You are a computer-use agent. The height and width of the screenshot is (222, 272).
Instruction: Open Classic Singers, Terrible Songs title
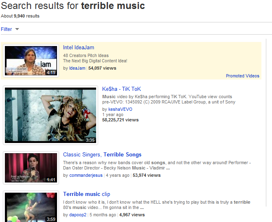[x=102, y=154]
